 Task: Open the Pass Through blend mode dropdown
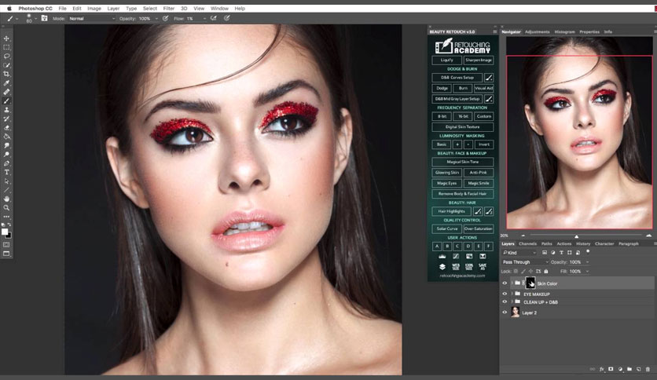(526, 262)
